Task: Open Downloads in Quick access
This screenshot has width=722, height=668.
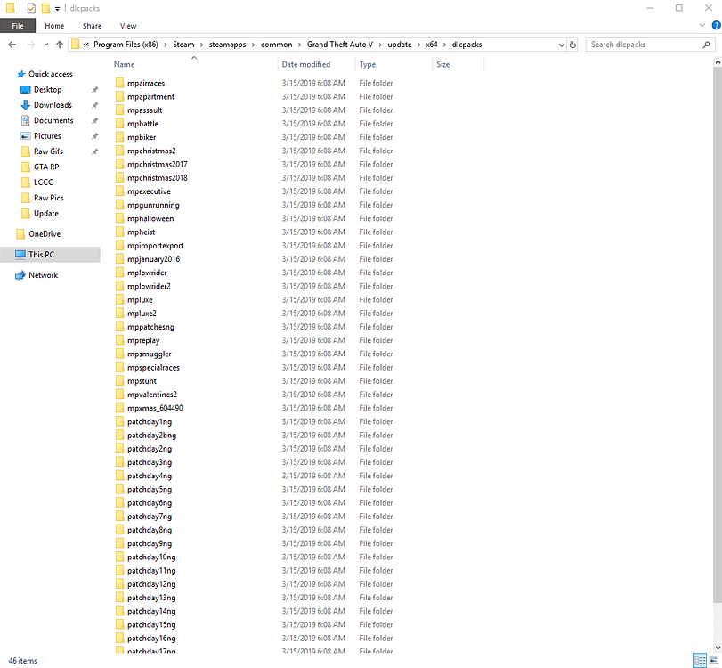Action: (x=53, y=105)
